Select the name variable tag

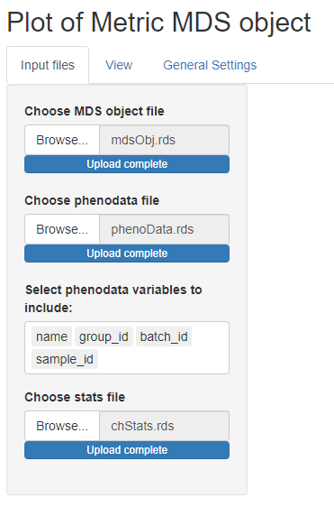(51, 336)
